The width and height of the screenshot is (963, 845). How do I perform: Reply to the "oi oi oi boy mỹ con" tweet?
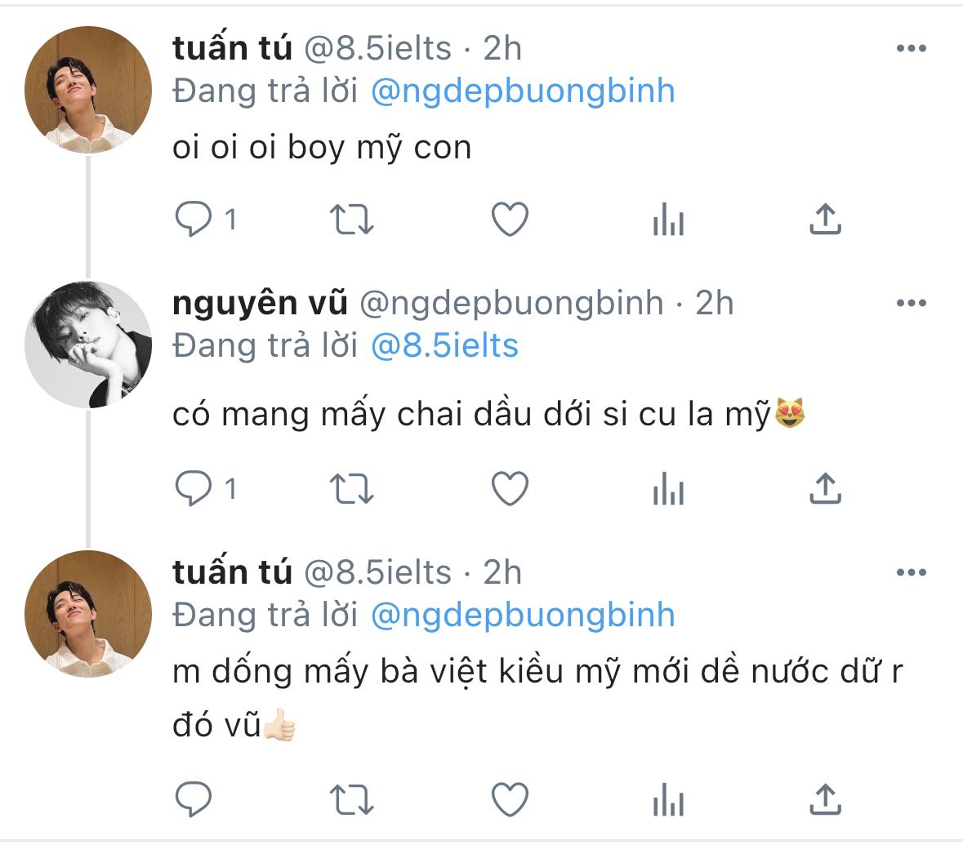click(194, 220)
